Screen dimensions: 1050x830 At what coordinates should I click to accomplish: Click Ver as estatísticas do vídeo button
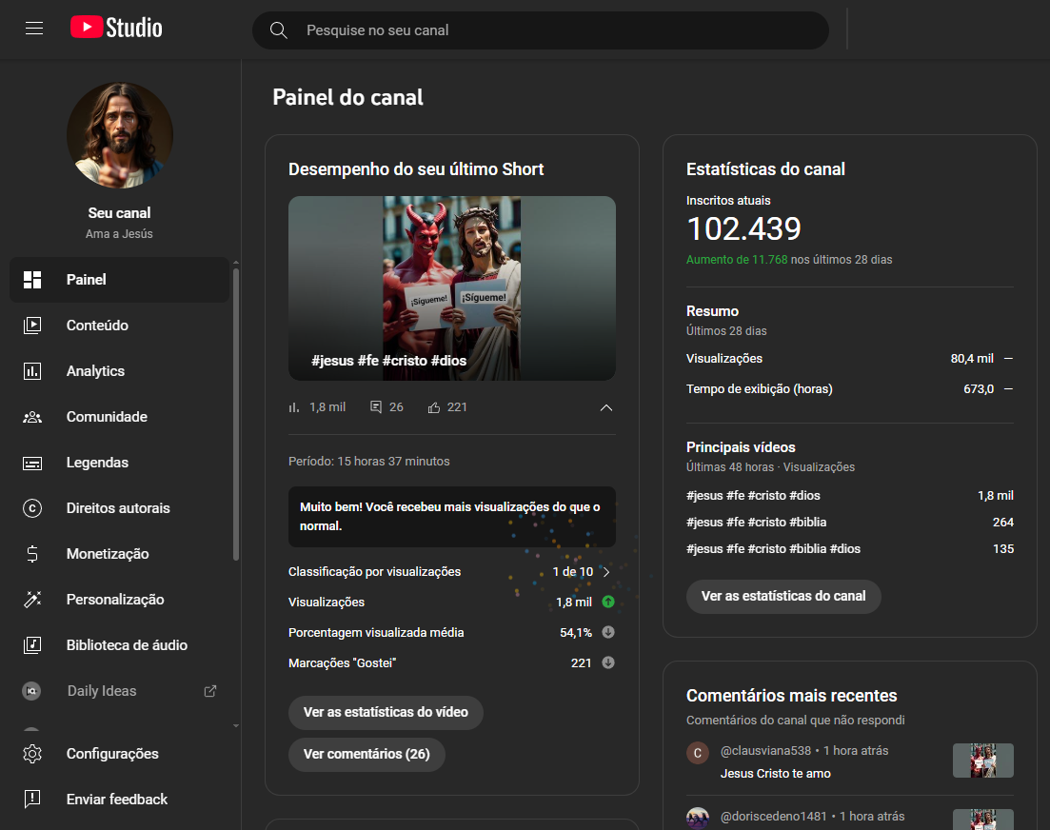pos(386,712)
